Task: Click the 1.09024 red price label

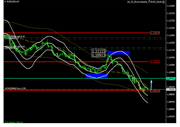Action: tap(155, 91)
